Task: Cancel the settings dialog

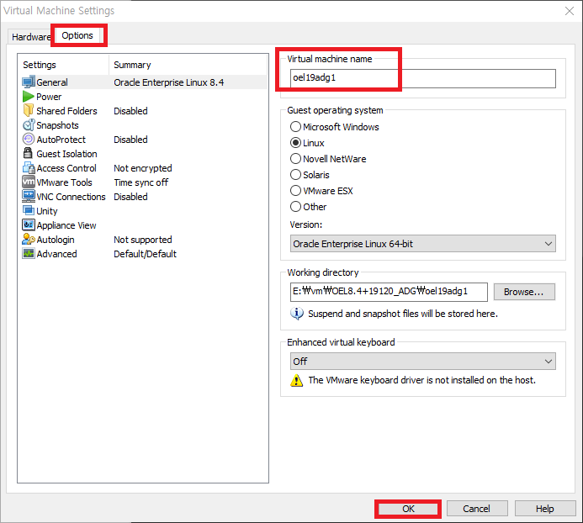Action: pyautogui.click(x=477, y=509)
